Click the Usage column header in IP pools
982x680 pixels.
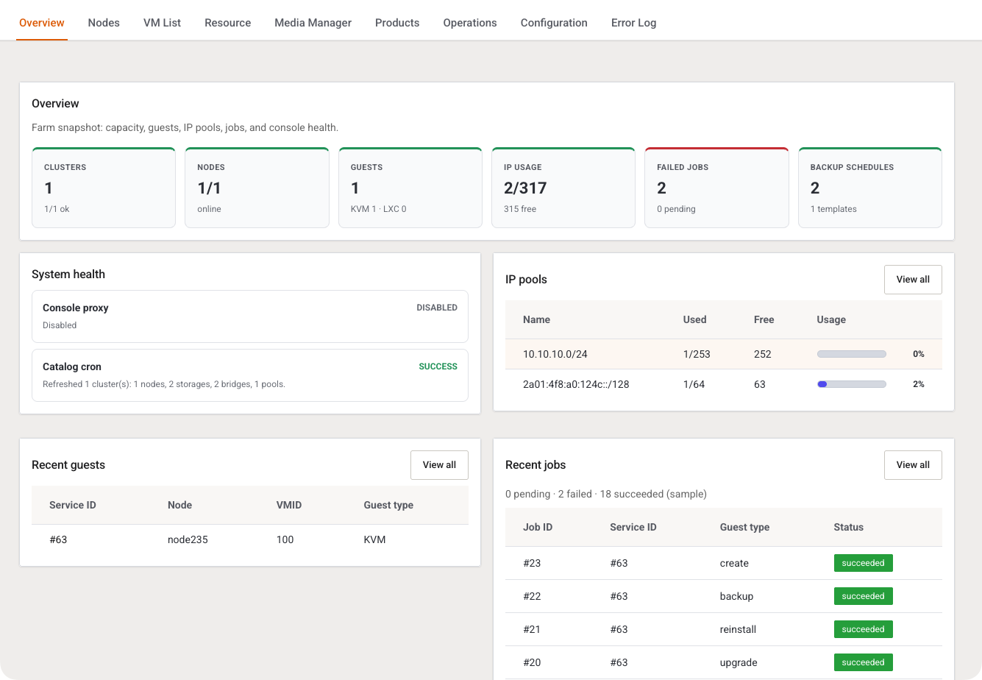[831, 319]
